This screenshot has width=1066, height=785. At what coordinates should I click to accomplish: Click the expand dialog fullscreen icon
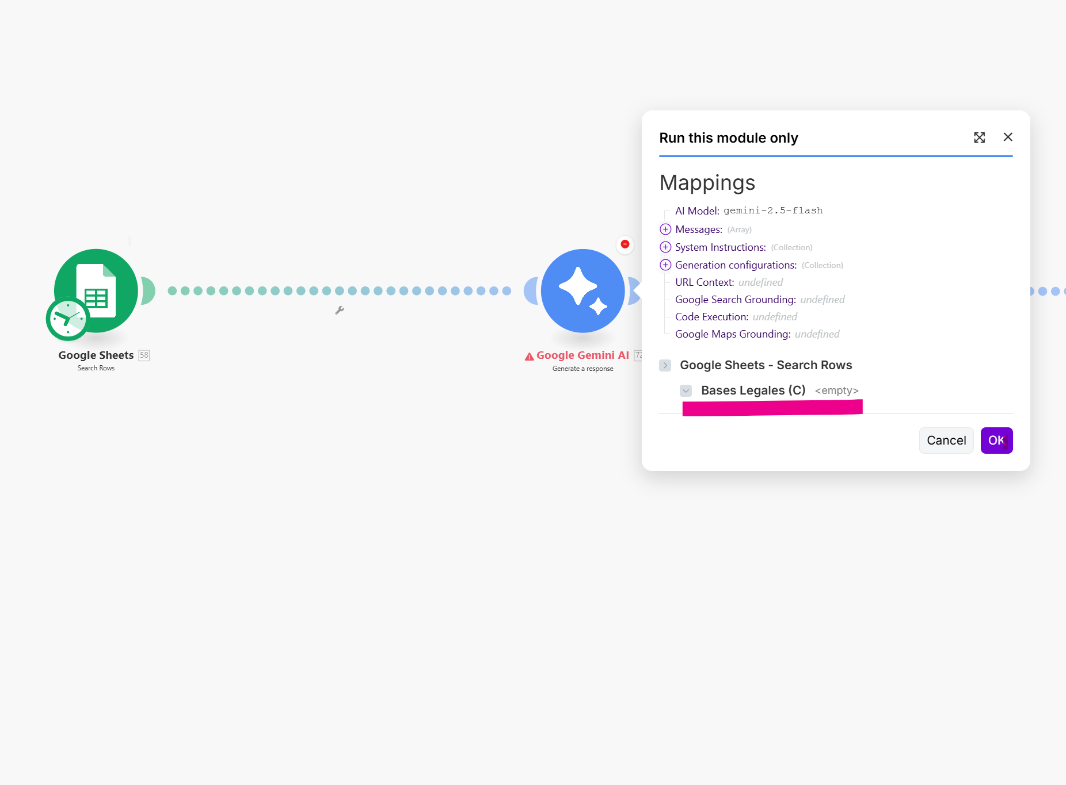979,137
